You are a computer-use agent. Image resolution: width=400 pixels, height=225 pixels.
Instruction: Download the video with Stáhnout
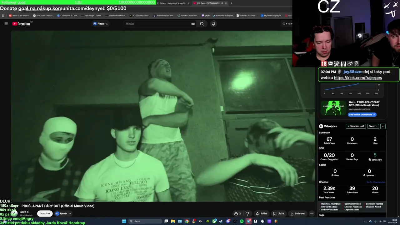297,214
